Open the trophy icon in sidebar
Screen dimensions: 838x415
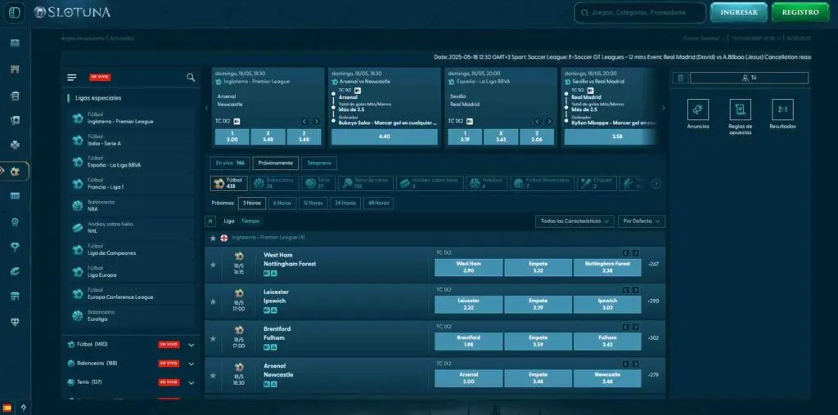click(x=15, y=247)
